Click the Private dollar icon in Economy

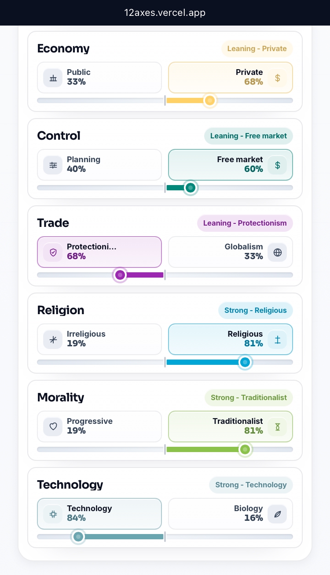click(277, 78)
